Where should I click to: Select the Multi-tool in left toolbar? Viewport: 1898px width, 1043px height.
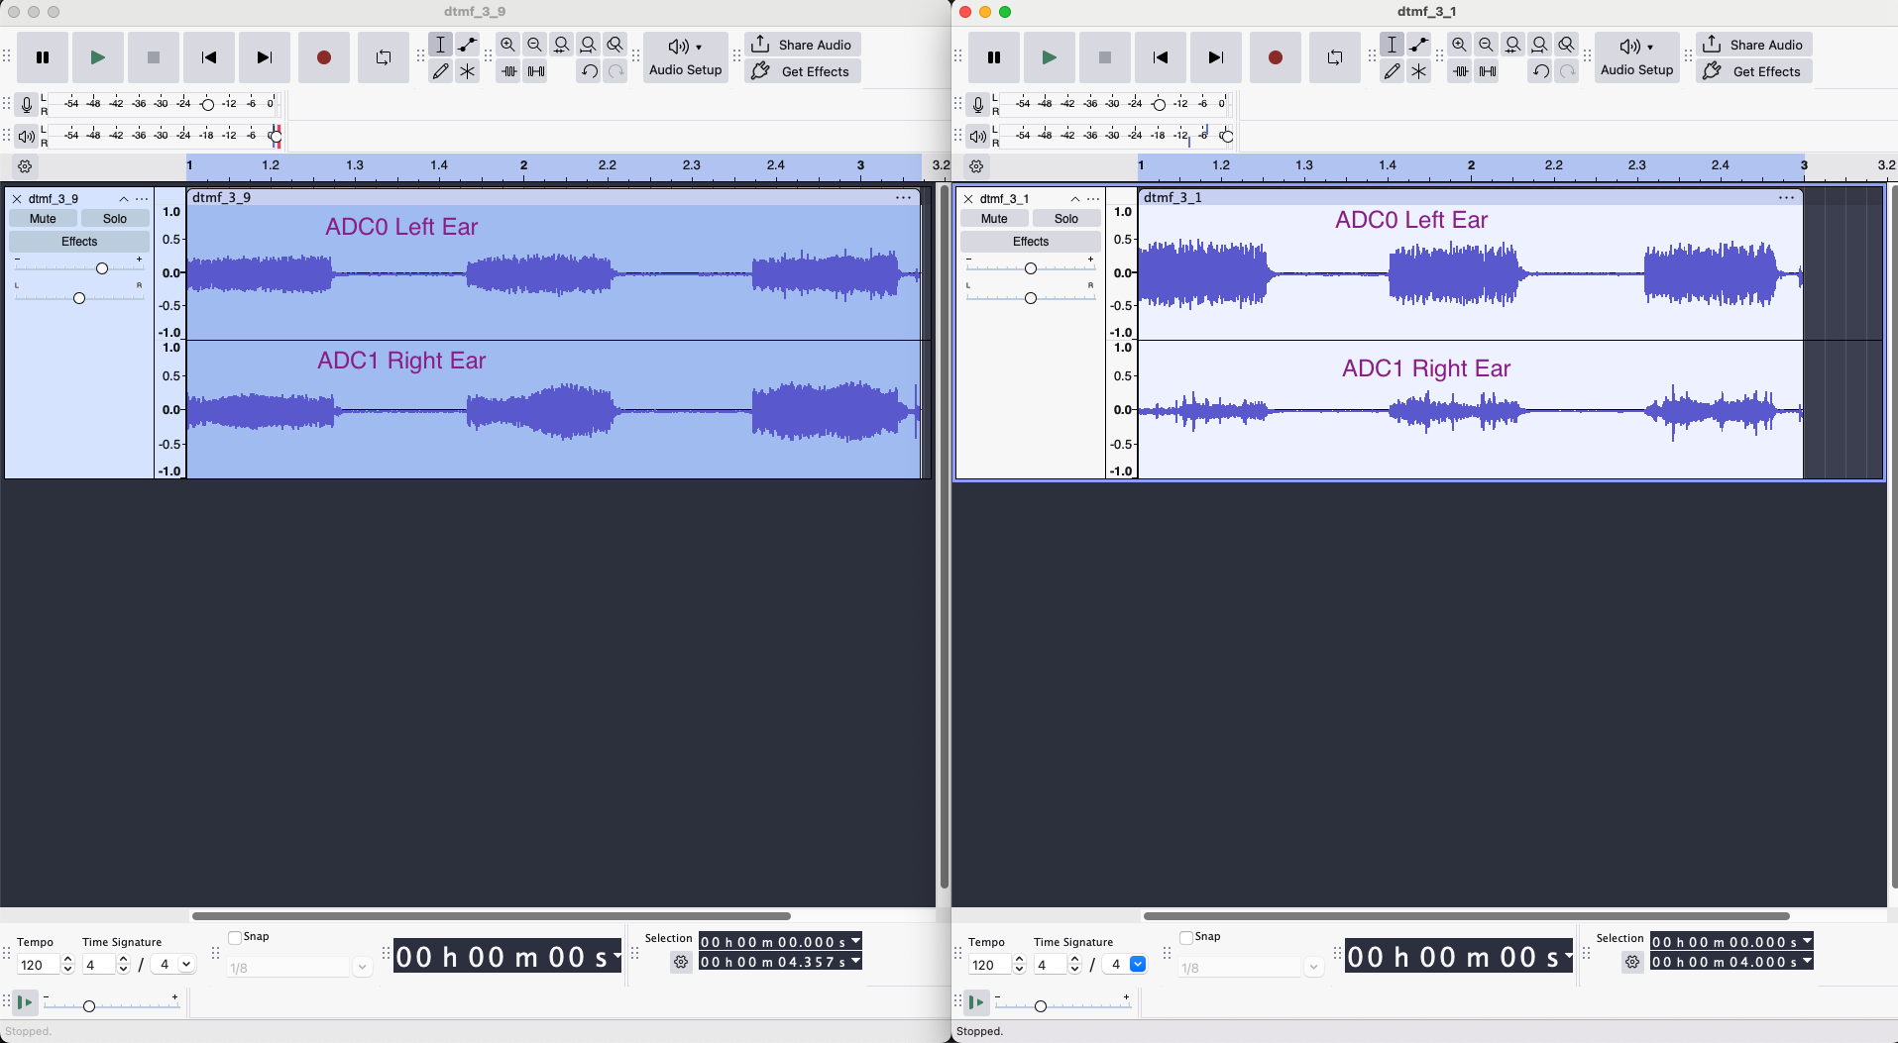[468, 71]
